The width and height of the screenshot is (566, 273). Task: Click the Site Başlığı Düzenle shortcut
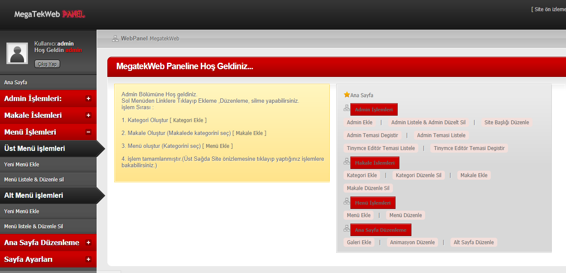tap(506, 123)
